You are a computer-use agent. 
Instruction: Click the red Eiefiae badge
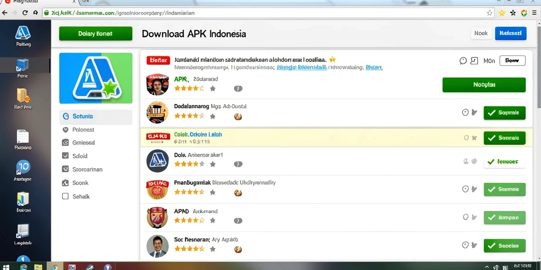[158, 61]
